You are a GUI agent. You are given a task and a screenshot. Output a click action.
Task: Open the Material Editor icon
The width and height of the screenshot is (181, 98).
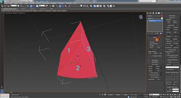point(104,6)
